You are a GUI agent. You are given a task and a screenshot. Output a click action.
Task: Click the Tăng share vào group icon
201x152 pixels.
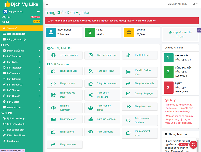click(x=53, y=95)
